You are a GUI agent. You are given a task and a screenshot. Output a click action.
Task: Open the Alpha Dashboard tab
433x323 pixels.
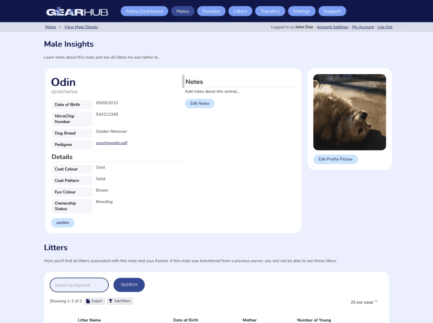point(145,11)
